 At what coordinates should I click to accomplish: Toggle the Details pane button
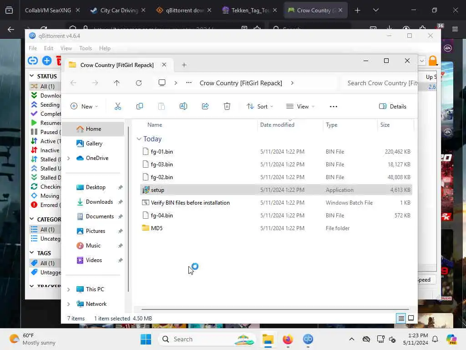[393, 106]
